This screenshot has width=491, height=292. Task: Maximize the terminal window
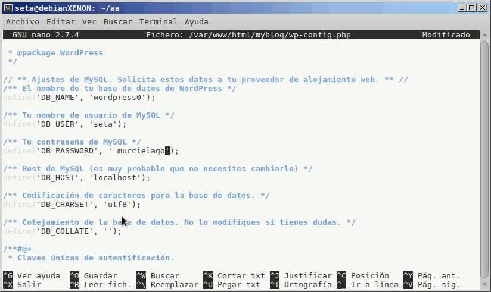coord(472,8)
